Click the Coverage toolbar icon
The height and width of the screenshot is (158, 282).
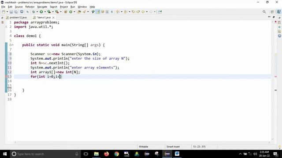point(49,12)
